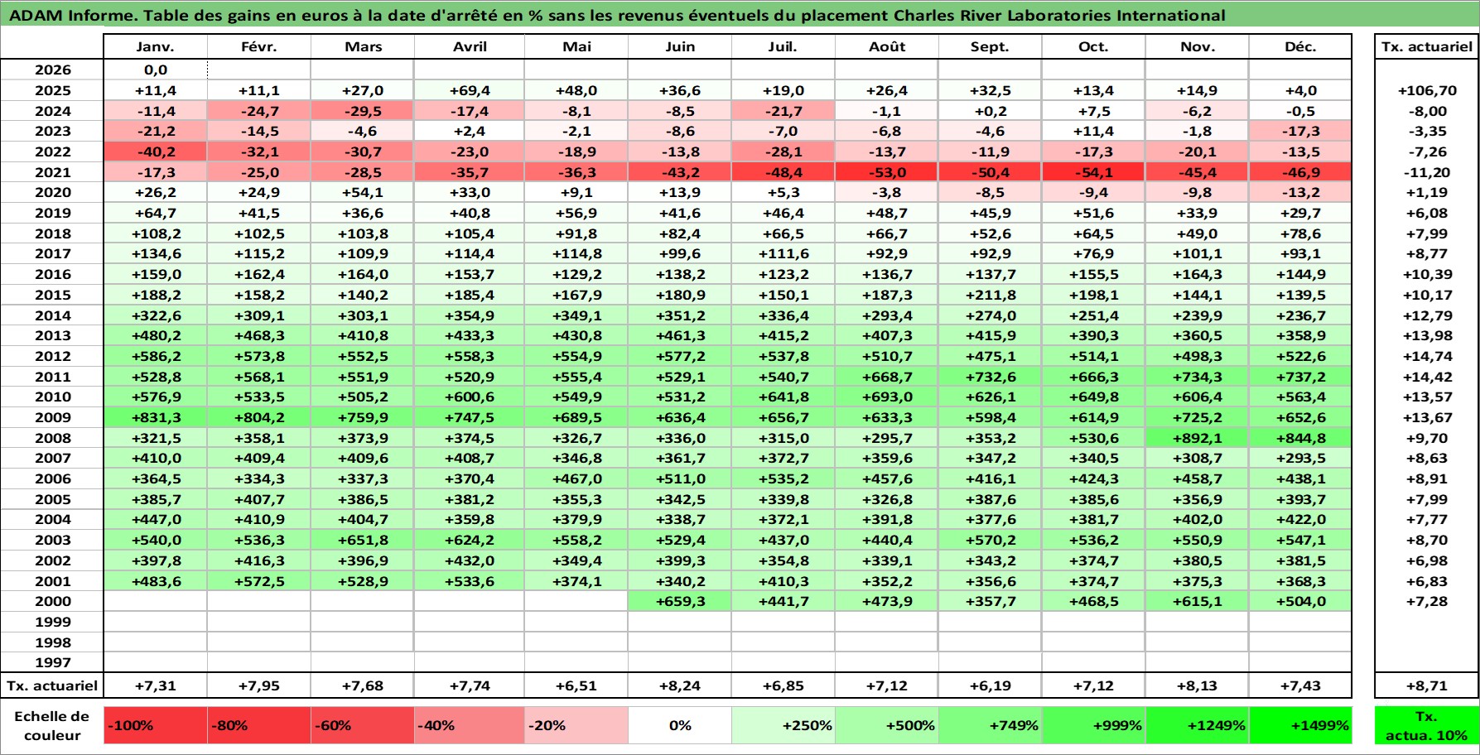Select the 'Août' column header
Image resolution: width=1480 pixels, height=755 pixels.
(x=887, y=46)
